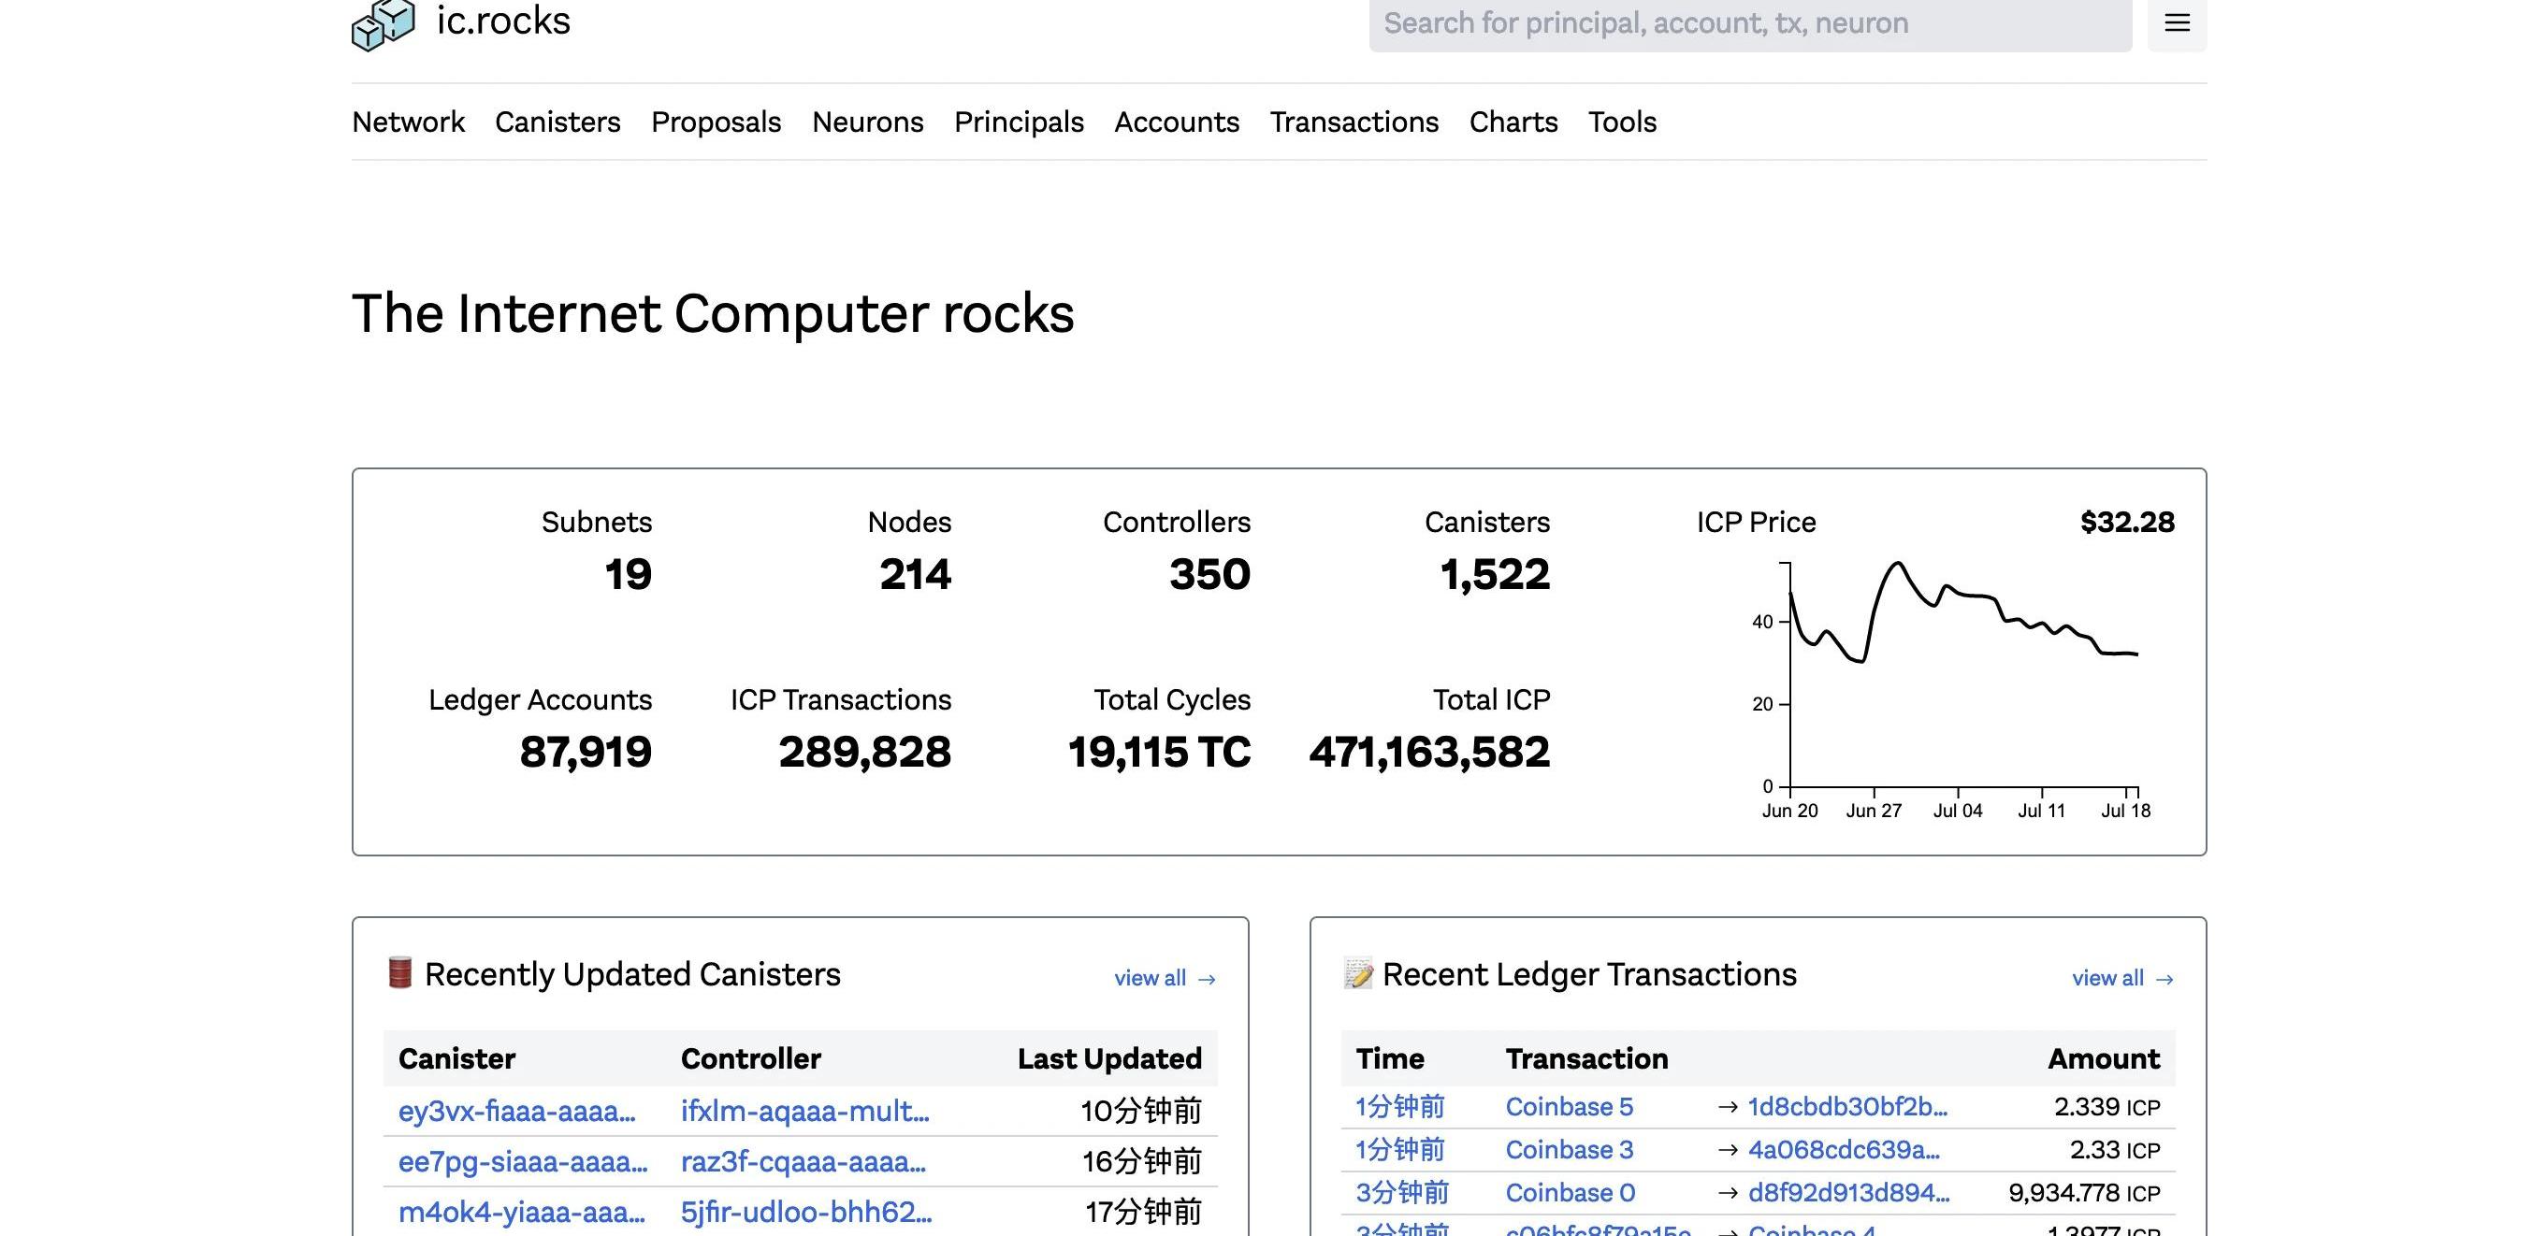The width and height of the screenshot is (2548, 1236).
Task: Open the Proposals page
Action: click(716, 122)
